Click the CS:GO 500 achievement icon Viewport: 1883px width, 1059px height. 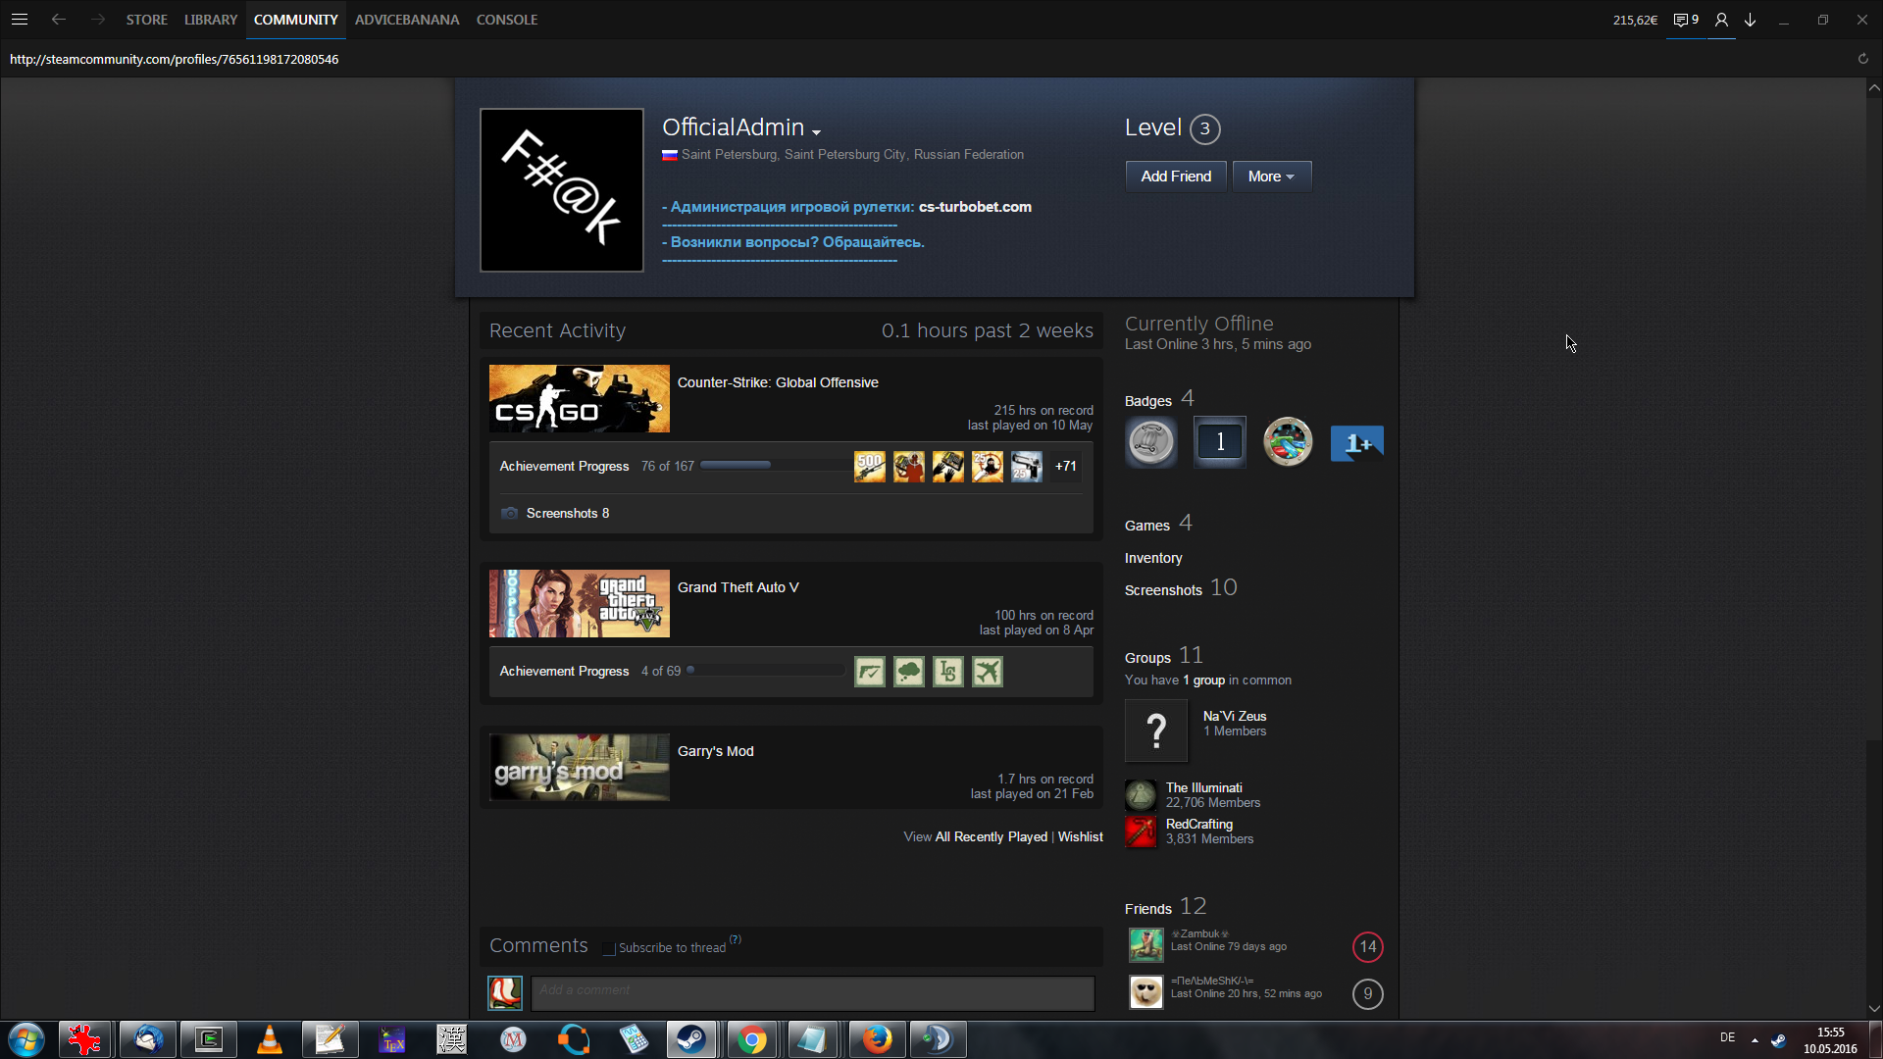click(x=869, y=467)
